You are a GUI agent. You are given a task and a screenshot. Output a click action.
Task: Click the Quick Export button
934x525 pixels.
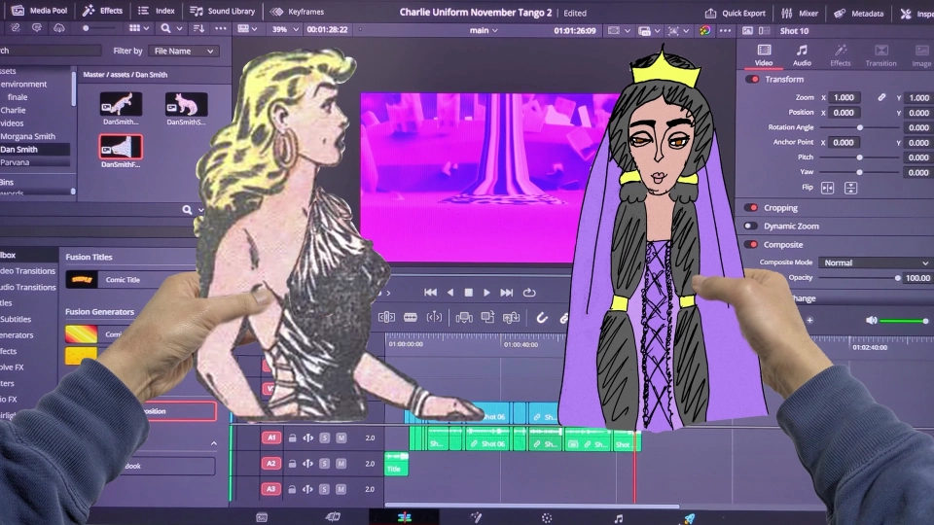pos(736,13)
